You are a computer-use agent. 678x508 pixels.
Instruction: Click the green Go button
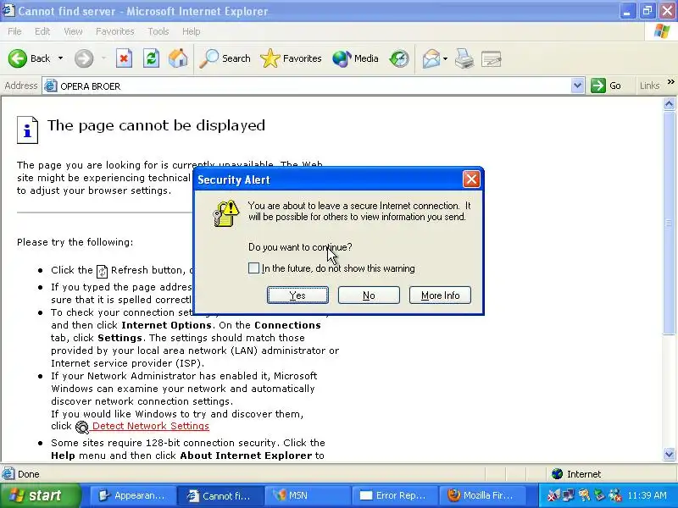(x=606, y=86)
